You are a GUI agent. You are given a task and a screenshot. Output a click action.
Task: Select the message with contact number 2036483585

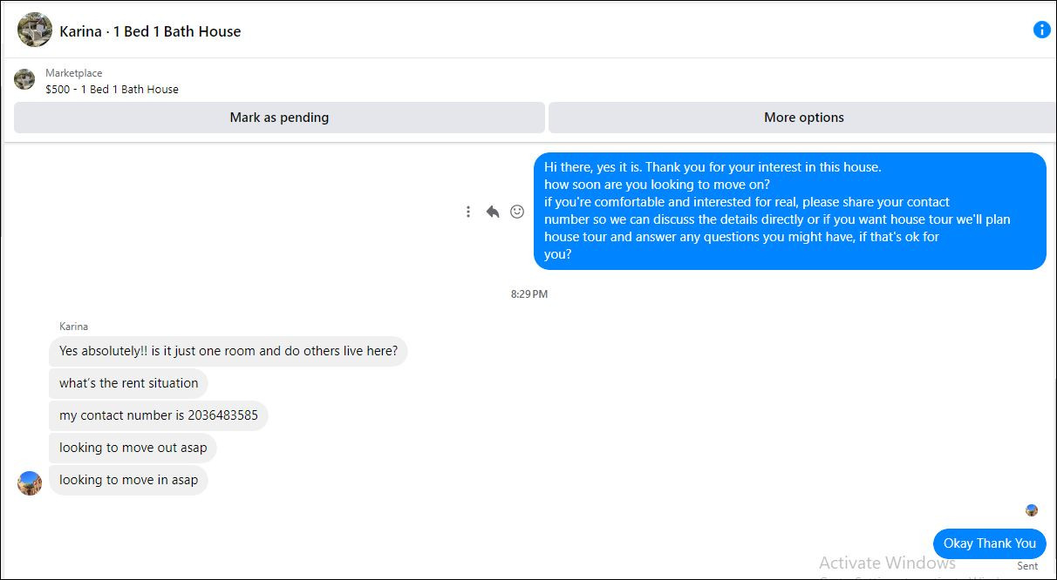[x=159, y=415]
